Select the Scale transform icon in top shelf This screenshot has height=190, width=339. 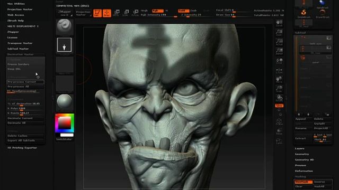(x=126, y=13)
